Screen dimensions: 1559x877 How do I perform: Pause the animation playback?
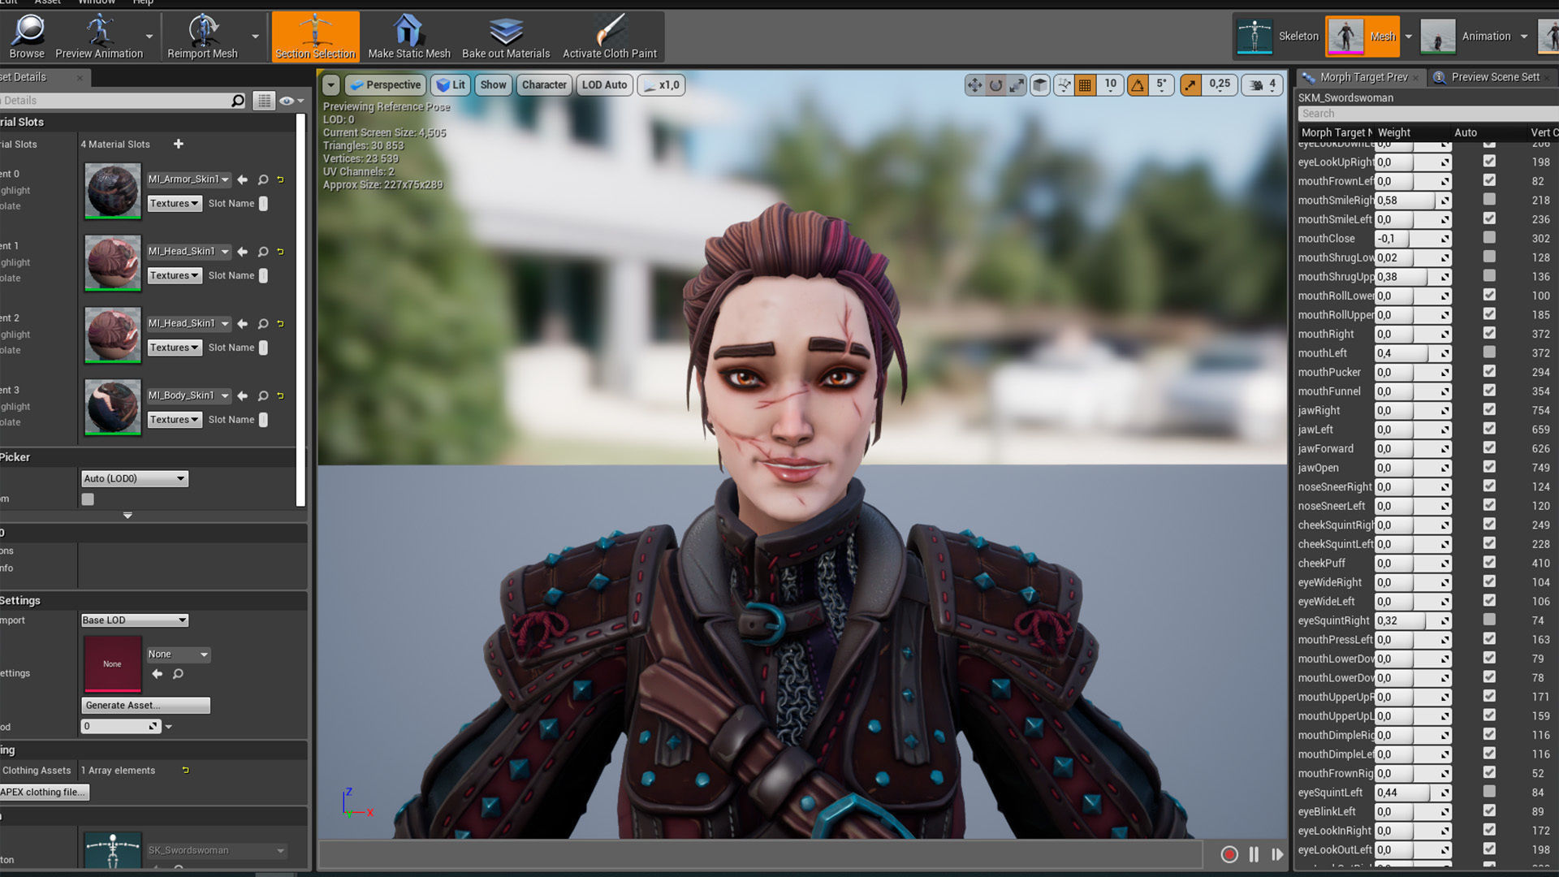[x=1254, y=854]
